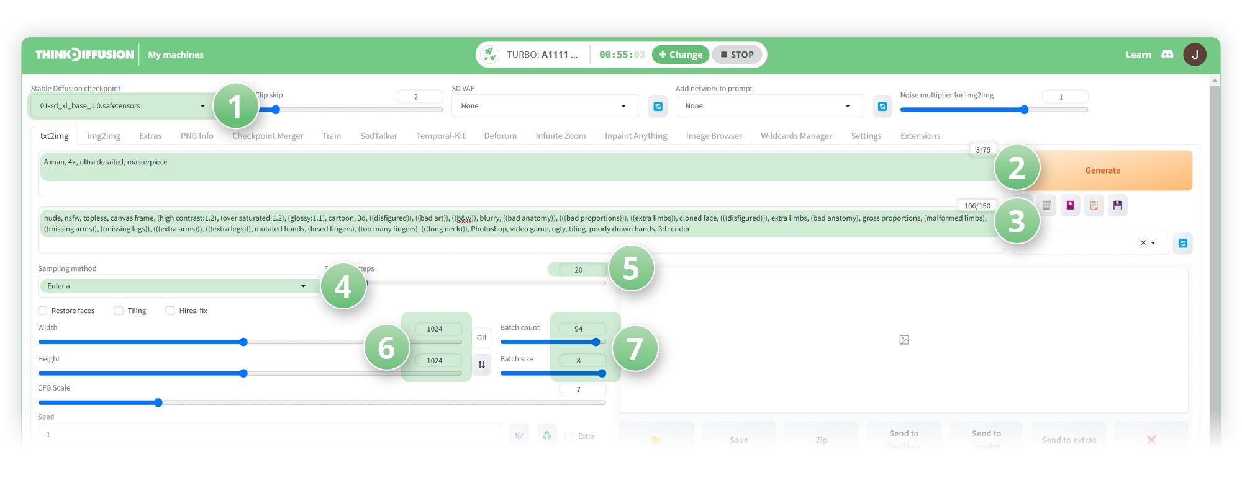Click the trash icon to clear prompt

[1046, 205]
